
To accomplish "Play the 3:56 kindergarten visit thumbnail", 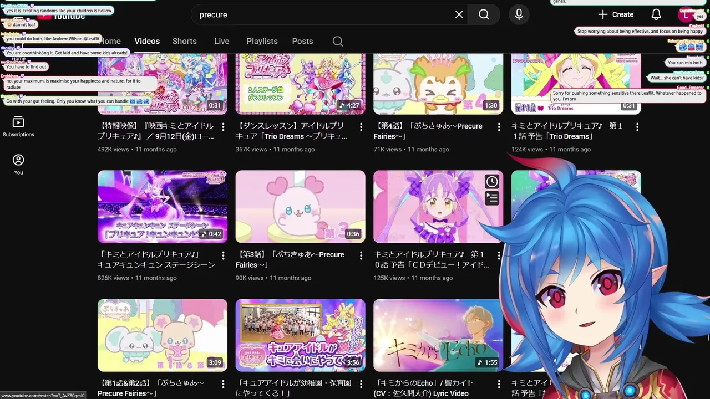I will [x=300, y=335].
